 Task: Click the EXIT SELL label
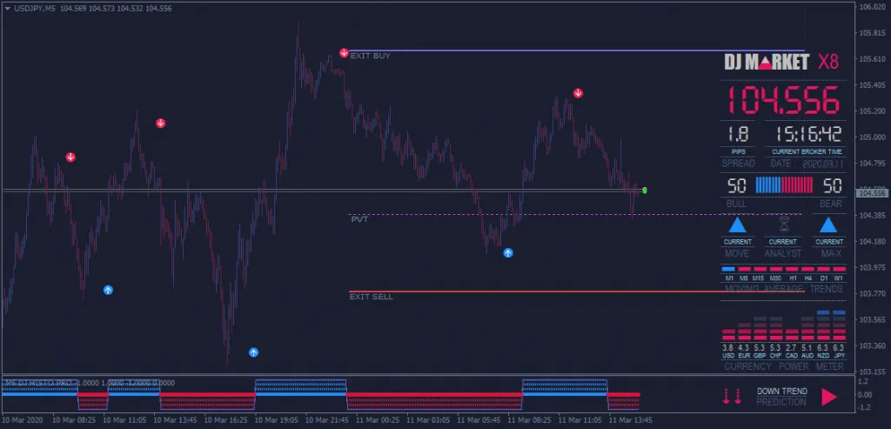tap(371, 297)
